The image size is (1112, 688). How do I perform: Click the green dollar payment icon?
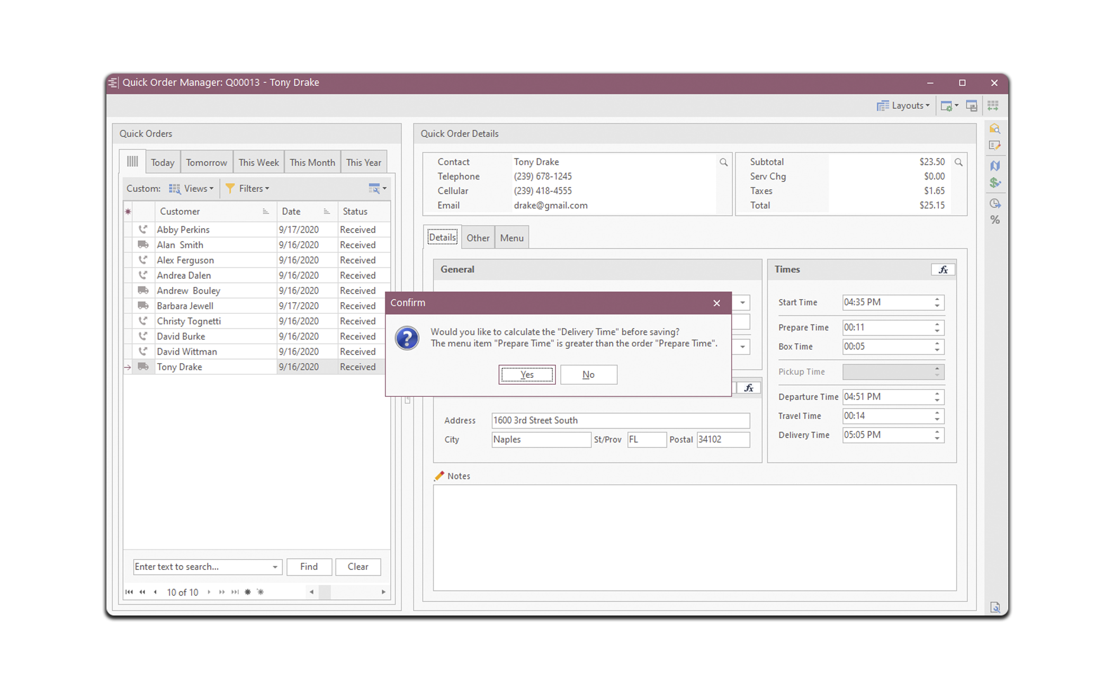[x=995, y=183]
